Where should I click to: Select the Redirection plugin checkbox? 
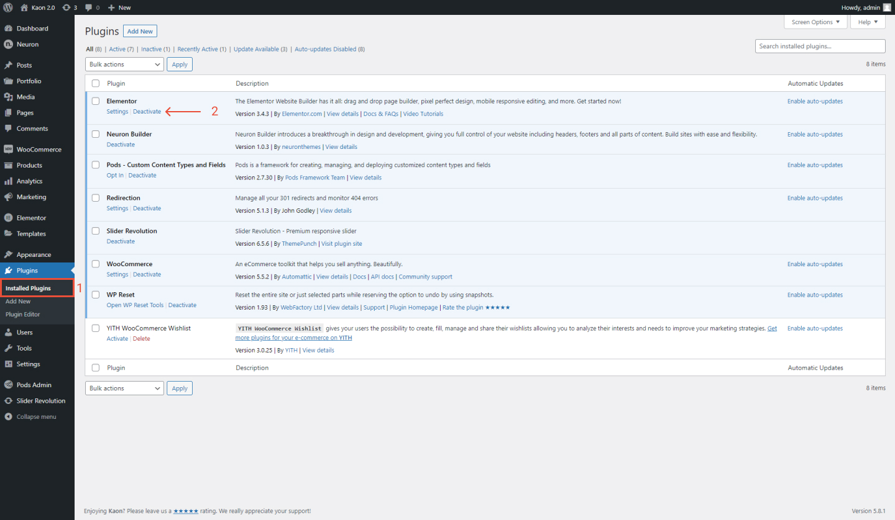(x=96, y=198)
